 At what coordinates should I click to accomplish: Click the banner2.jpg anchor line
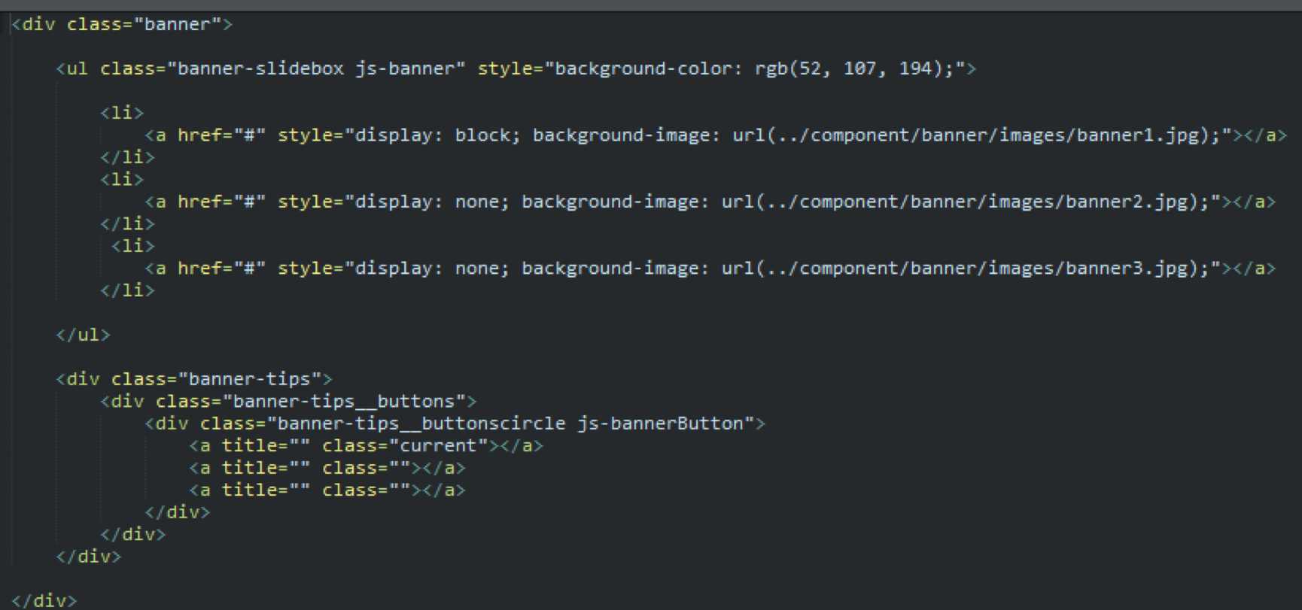coord(710,202)
